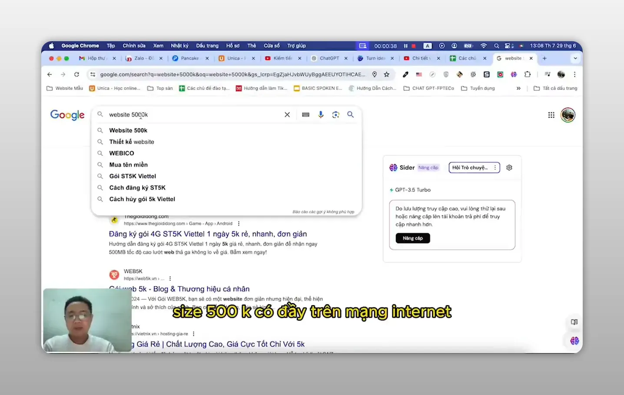Pause the screen recording in menu bar
This screenshot has height=395, width=624.
406,46
